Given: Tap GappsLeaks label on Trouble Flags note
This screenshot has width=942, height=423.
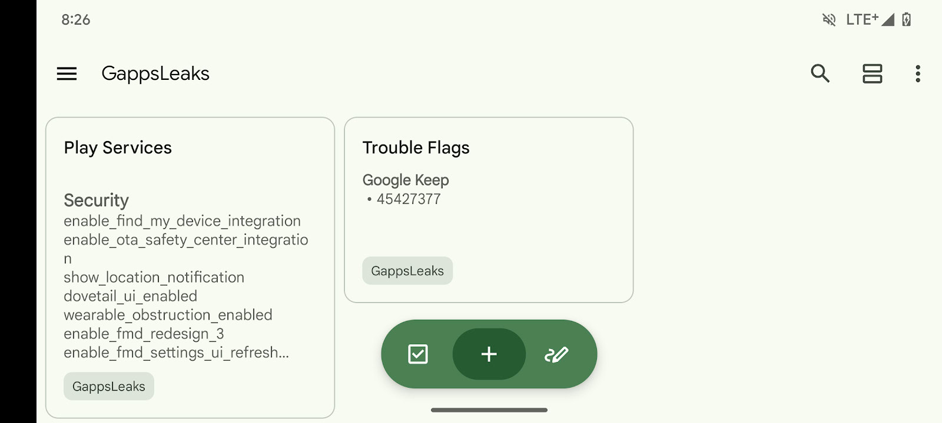Looking at the screenshot, I should (407, 271).
